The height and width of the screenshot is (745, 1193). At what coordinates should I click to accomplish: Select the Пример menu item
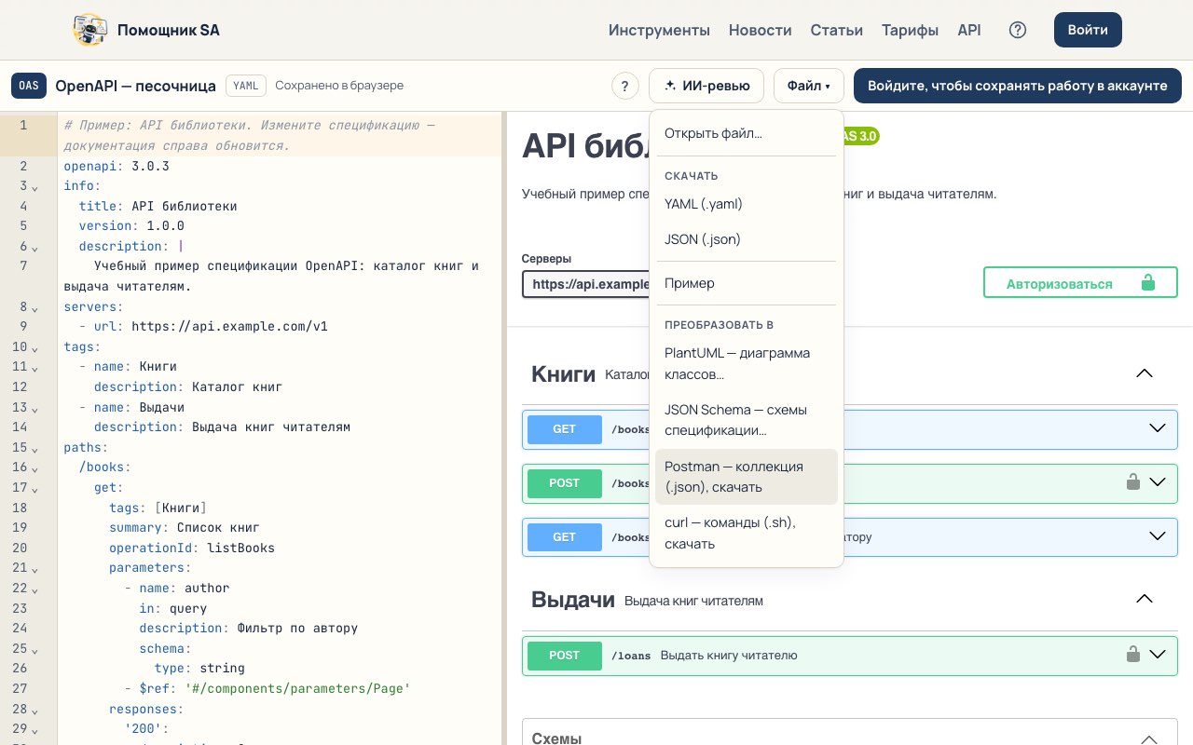tap(746, 283)
